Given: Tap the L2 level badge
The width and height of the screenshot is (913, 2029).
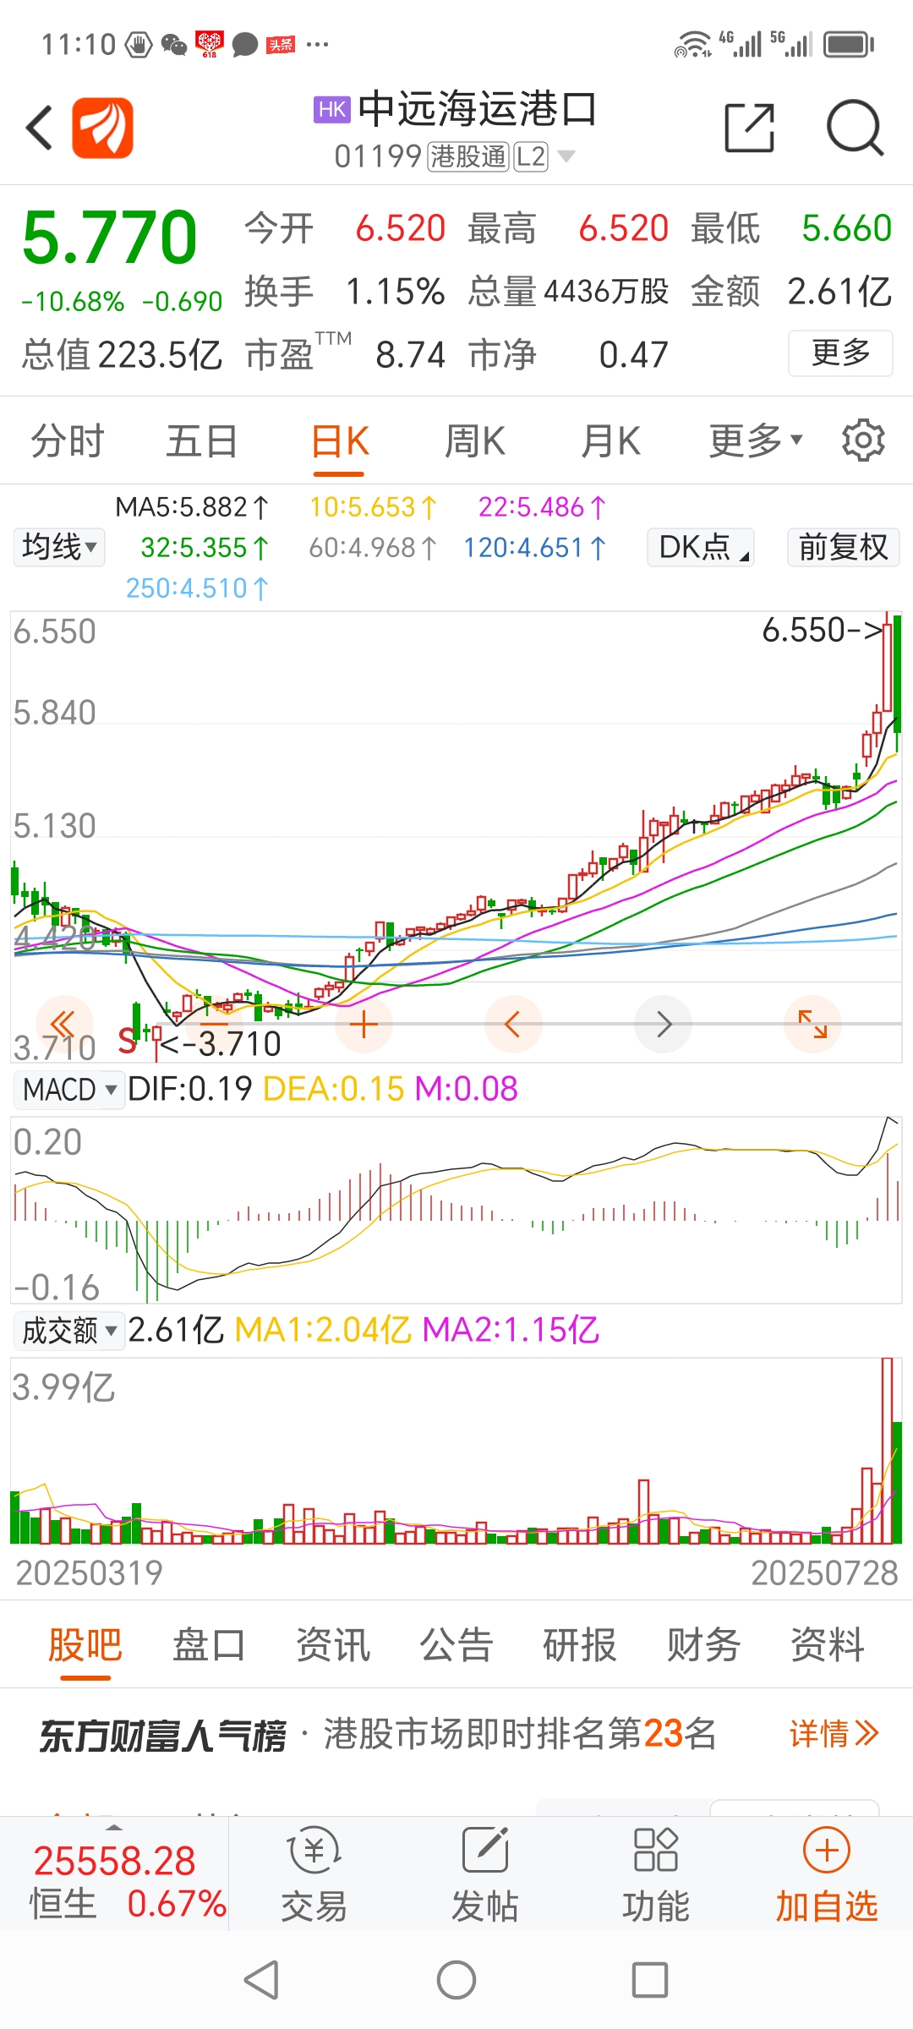Looking at the screenshot, I should (531, 156).
